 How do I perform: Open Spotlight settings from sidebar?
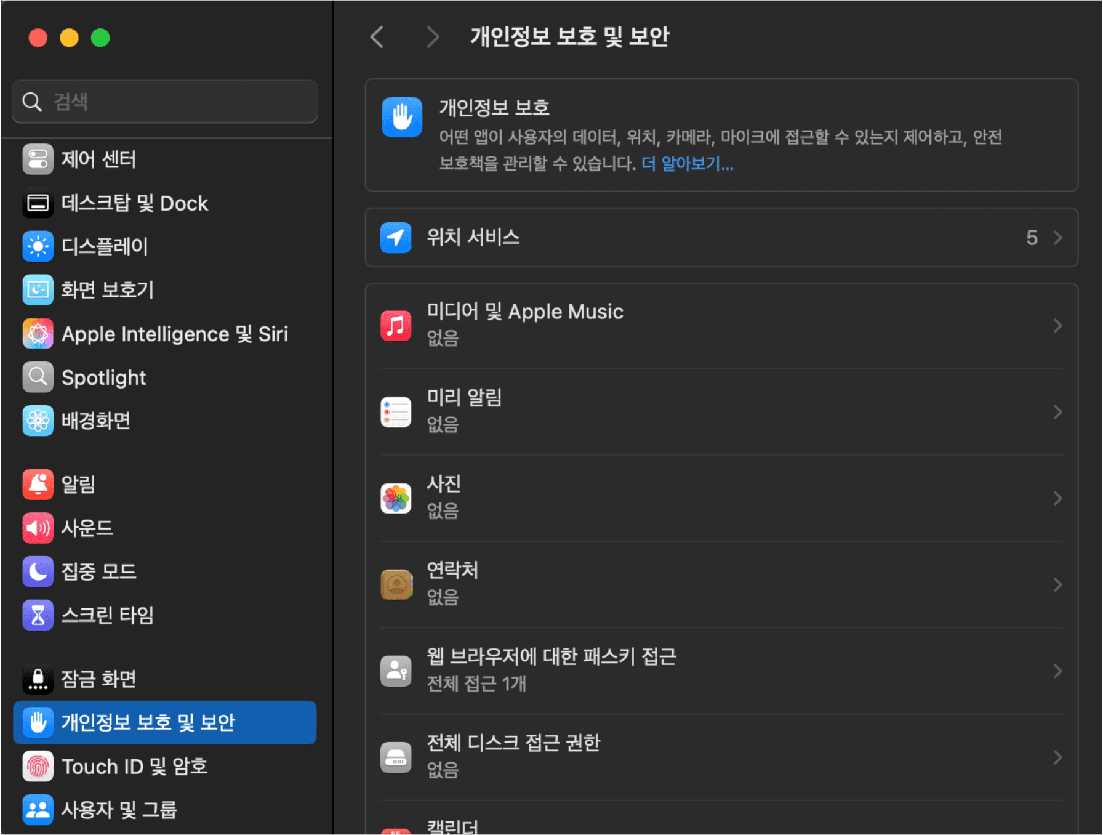(103, 377)
